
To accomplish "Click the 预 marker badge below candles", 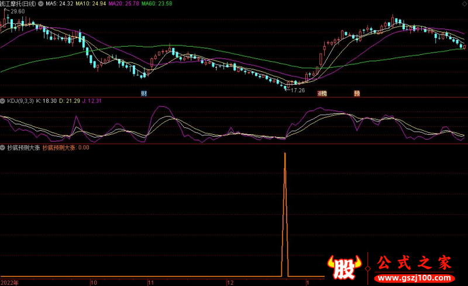I will [x=356, y=93].
